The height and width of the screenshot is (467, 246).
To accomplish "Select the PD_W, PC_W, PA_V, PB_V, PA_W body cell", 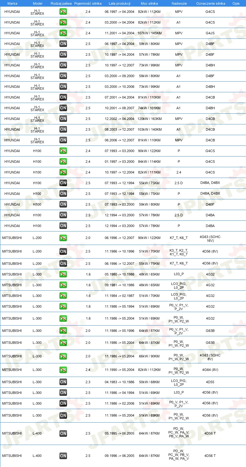I will pos(179,433).
